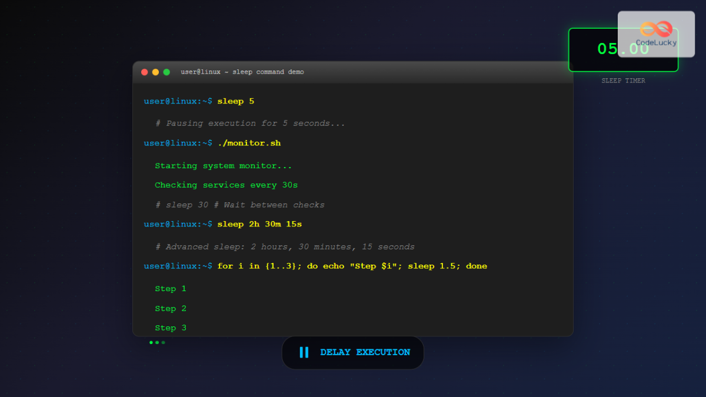This screenshot has height=397, width=706.
Task: Select the for-loop command with 'sleep 1.5'
Action: (x=352, y=266)
